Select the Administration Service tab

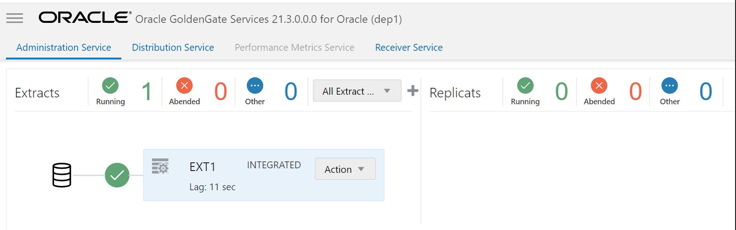coord(64,48)
